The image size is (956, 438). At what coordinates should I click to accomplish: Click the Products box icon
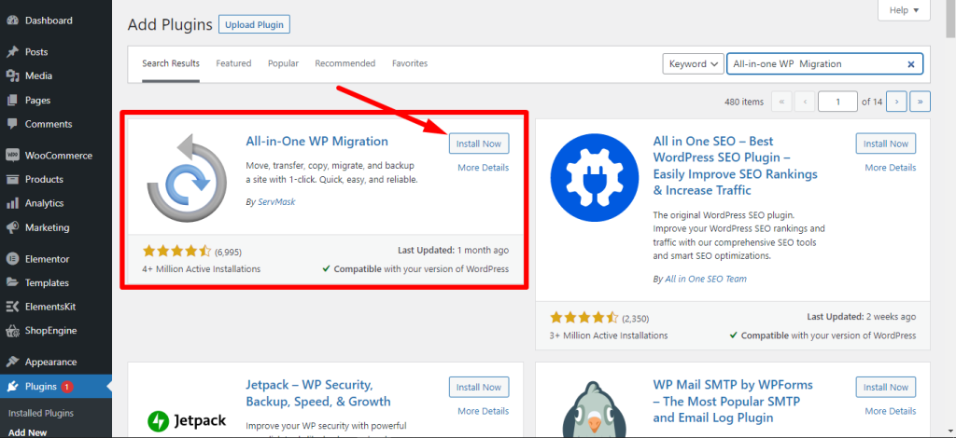pos(12,180)
